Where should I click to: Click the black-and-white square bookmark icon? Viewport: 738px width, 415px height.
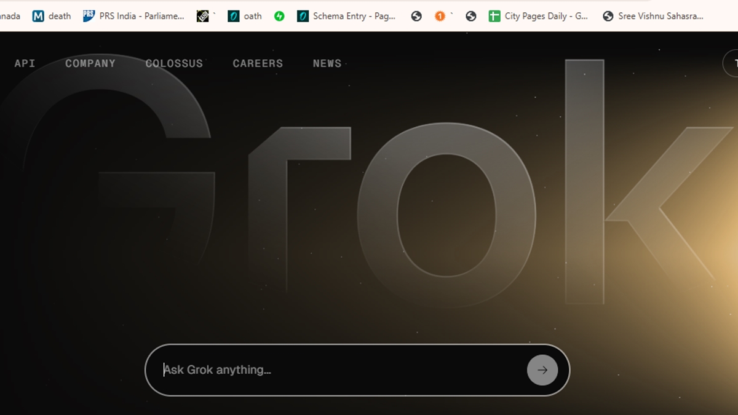[203, 16]
